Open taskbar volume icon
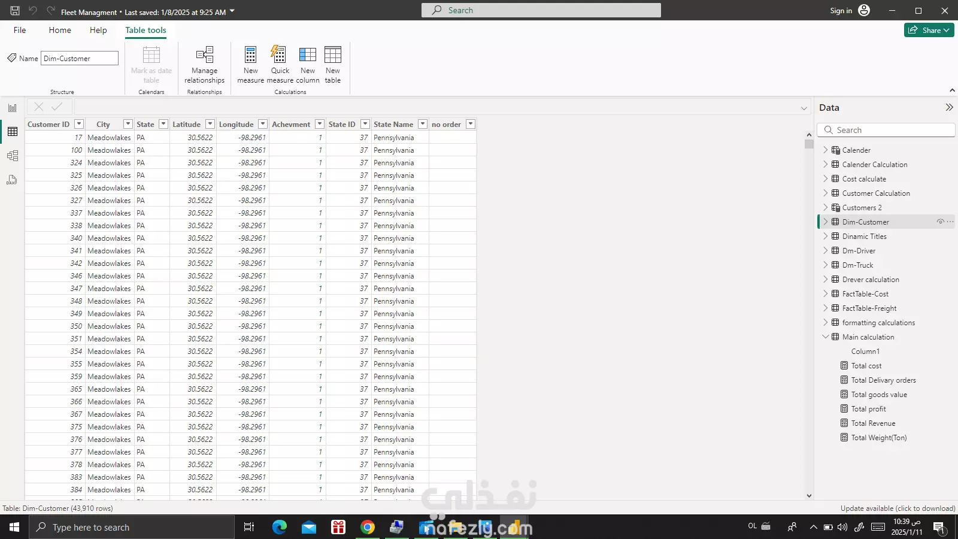Viewport: 958px width, 539px height. [842, 527]
